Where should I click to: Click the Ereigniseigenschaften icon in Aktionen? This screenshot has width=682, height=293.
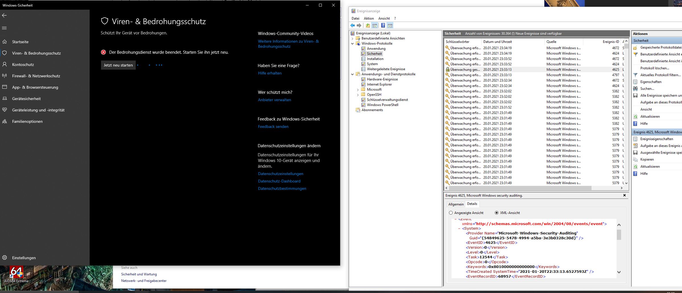(x=635, y=139)
